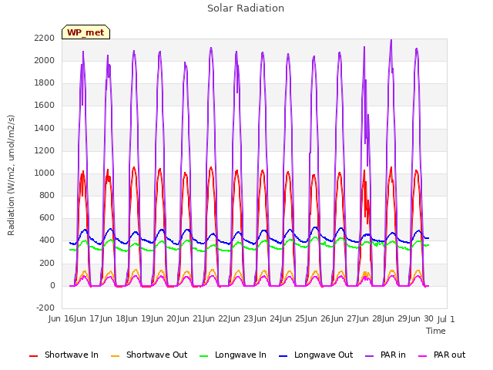Viewport: 493px width, 370px height.
Task: Click the 1400 y-axis tick label
Action: point(45,128)
